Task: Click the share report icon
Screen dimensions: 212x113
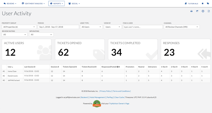Action: click(x=197, y=11)
